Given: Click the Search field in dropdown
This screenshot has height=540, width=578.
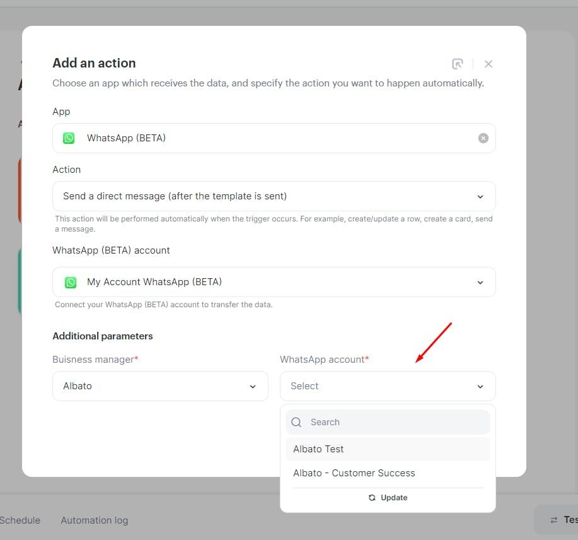Looking at the screenshot, I should pos(388,422).
